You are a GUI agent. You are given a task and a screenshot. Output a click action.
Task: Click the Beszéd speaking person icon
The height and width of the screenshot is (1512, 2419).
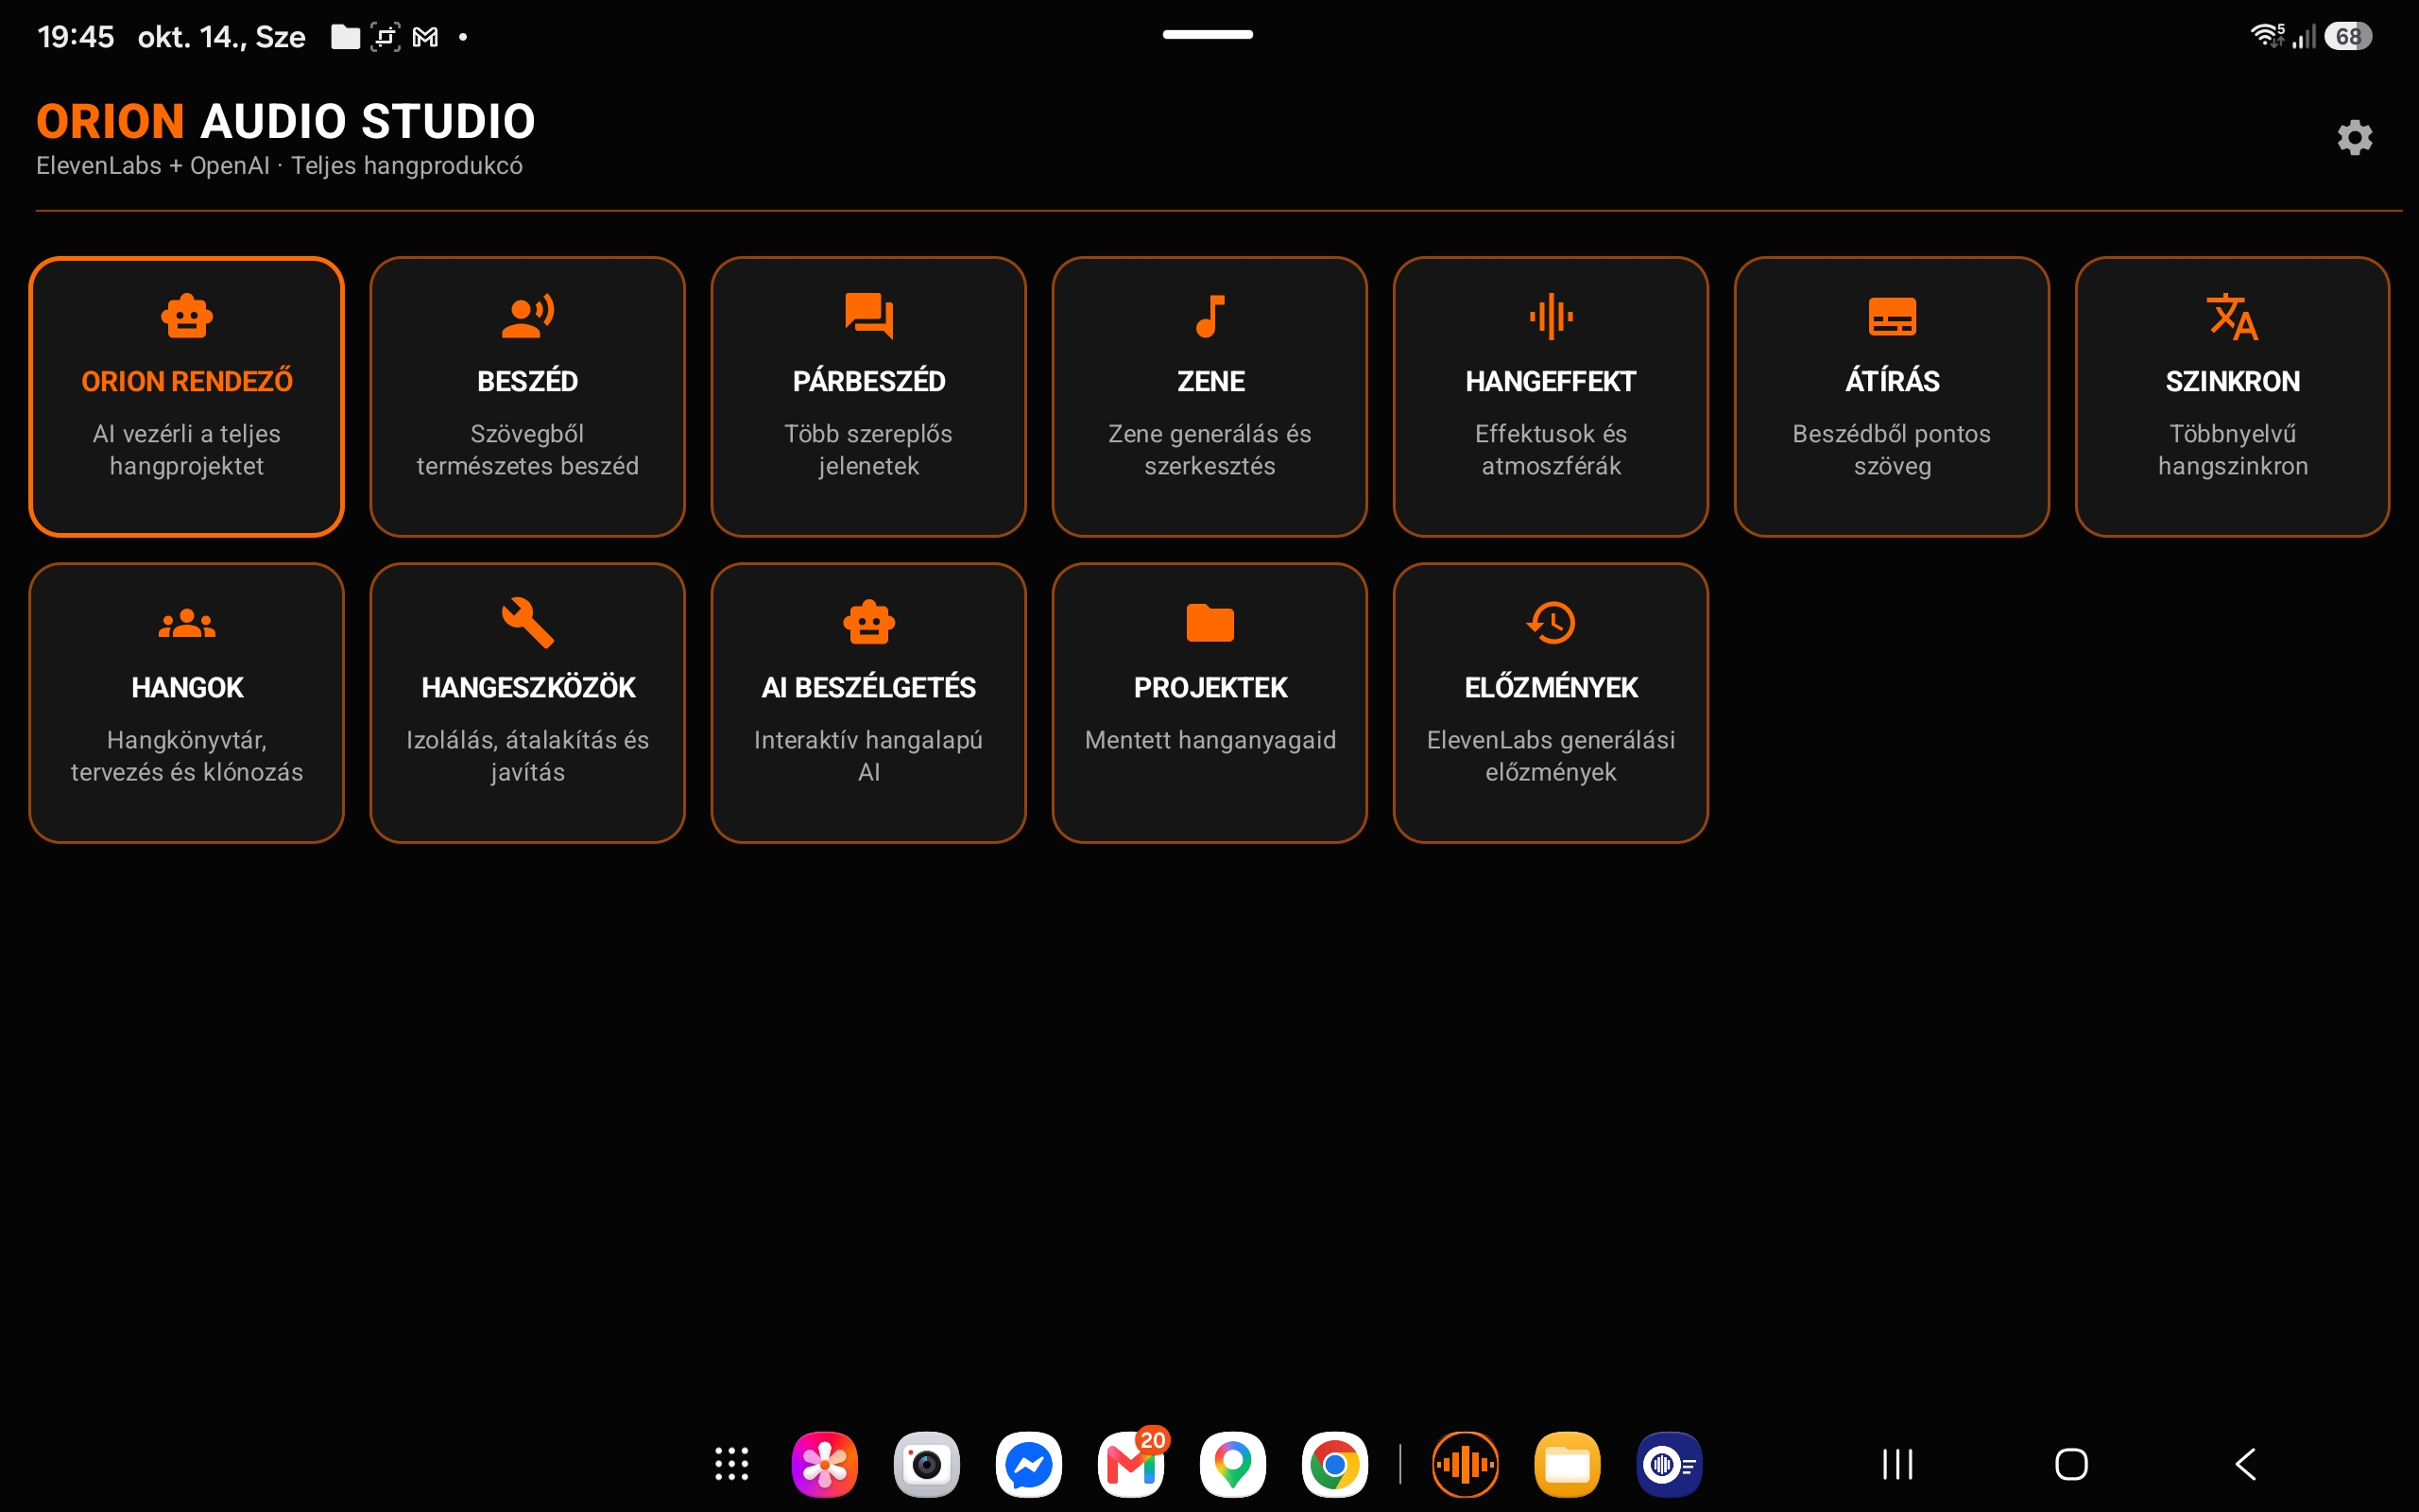[528, 316]
